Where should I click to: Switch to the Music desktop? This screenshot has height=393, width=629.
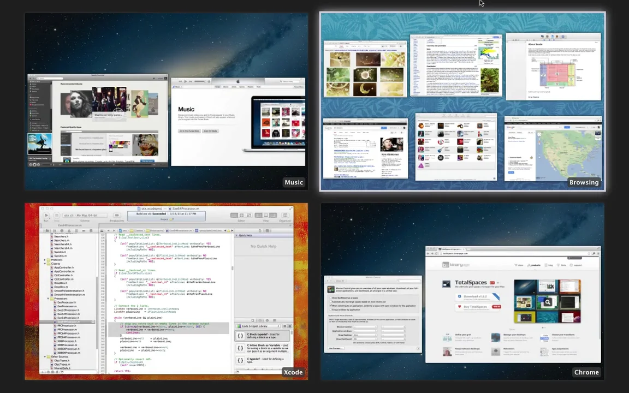point(167,102)
